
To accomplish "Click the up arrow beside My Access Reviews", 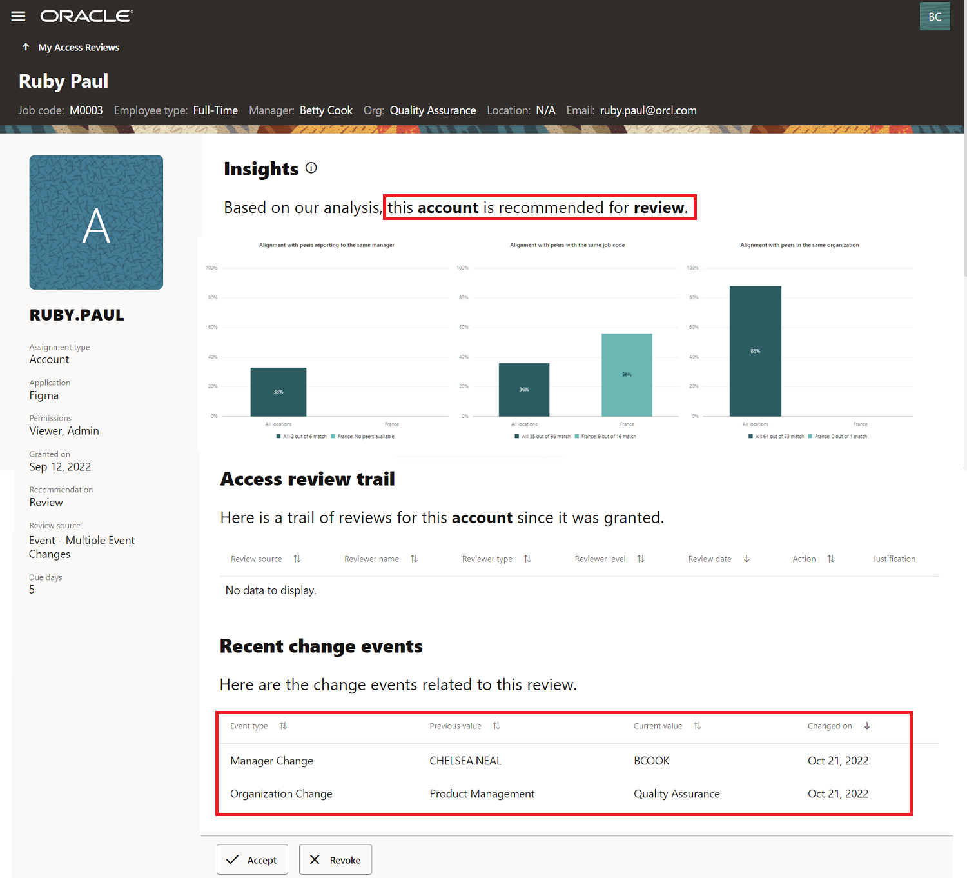I will tap(26, 47).
